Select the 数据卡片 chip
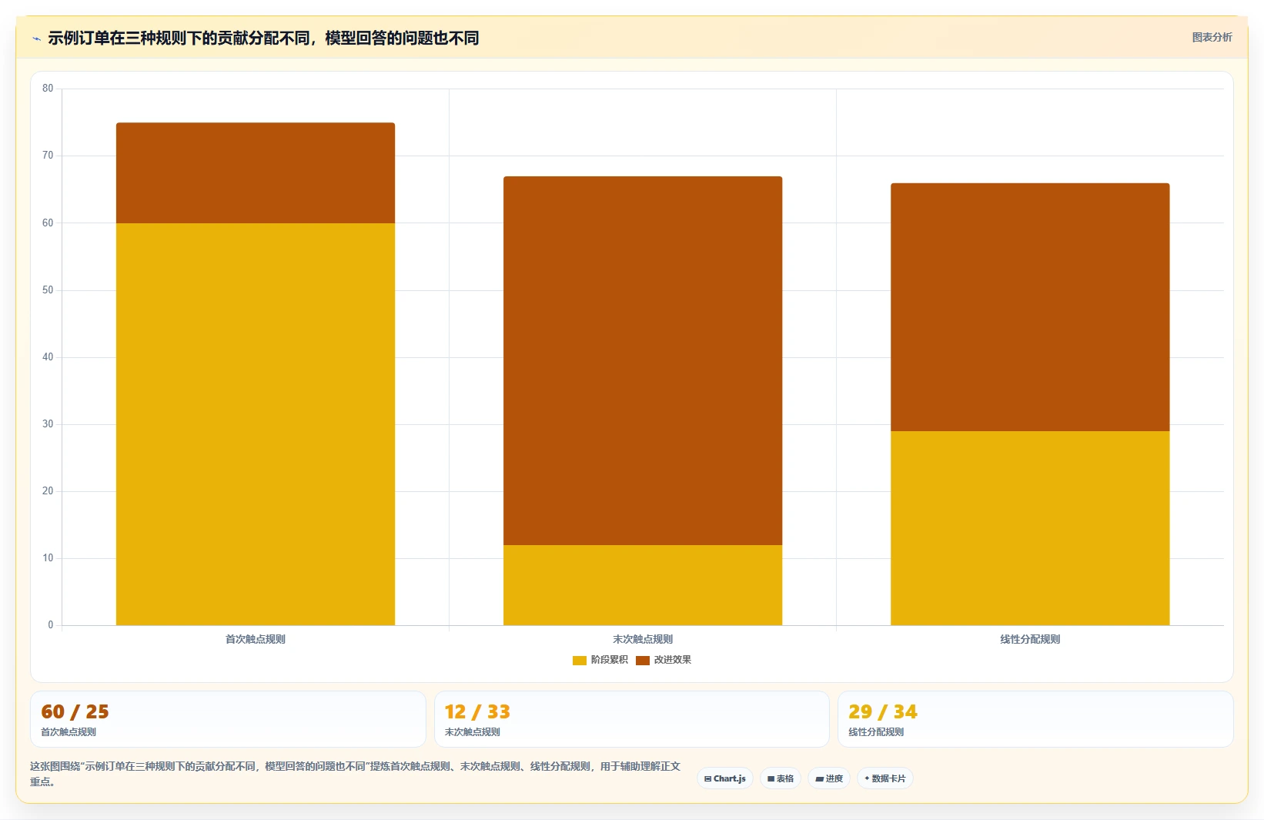The height and width of the screenshot is (820, 1264). [885, 778]
